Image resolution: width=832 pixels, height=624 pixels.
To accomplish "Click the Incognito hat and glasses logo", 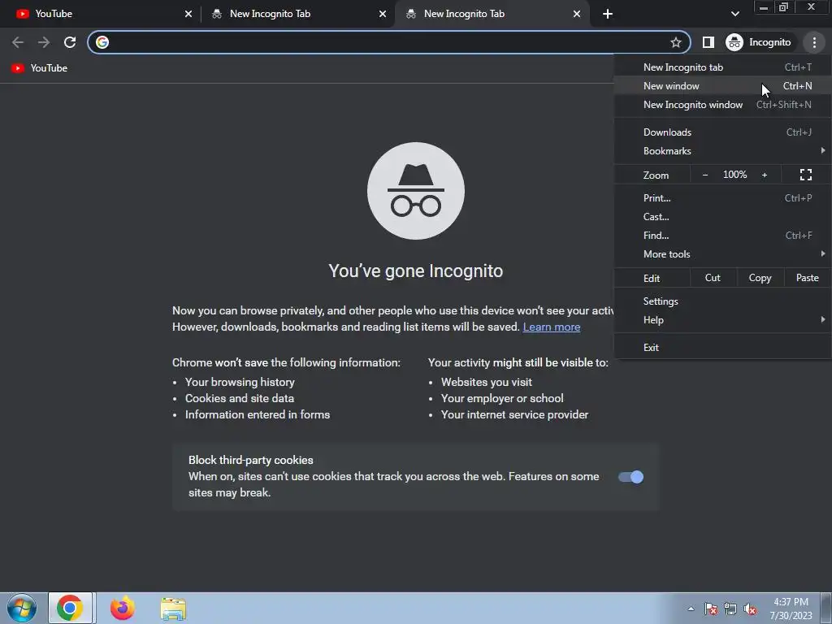I will [415, 190].
